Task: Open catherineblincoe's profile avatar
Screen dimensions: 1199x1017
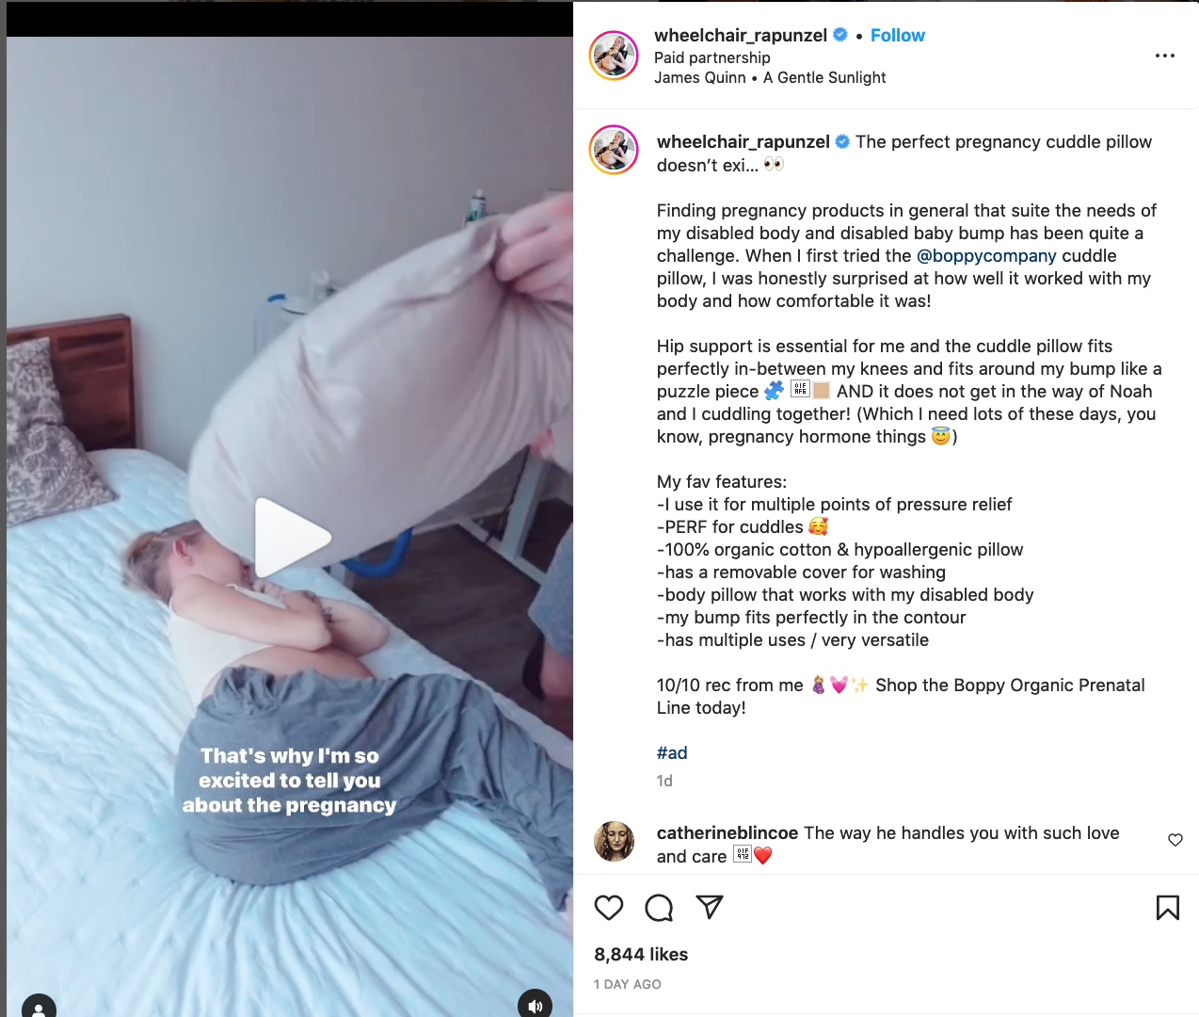Action: coord(614,841)
